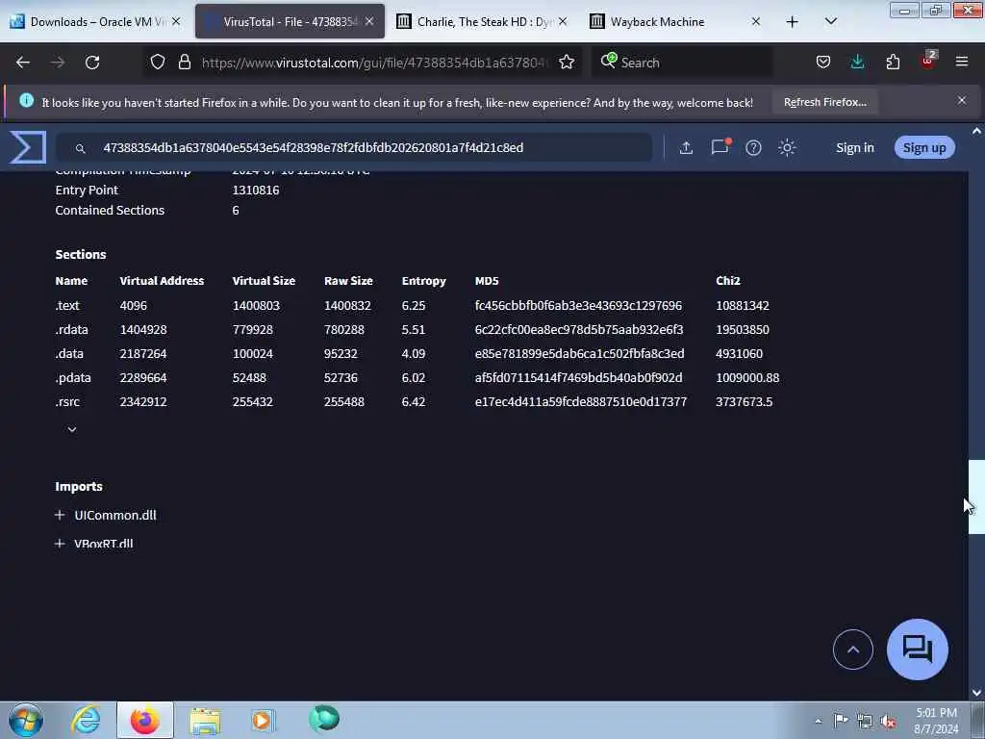Click the search magnifier icon in VirusTotal bar
Image resolution: width=985 pixels, height=739 pixels.
[80, 148]
